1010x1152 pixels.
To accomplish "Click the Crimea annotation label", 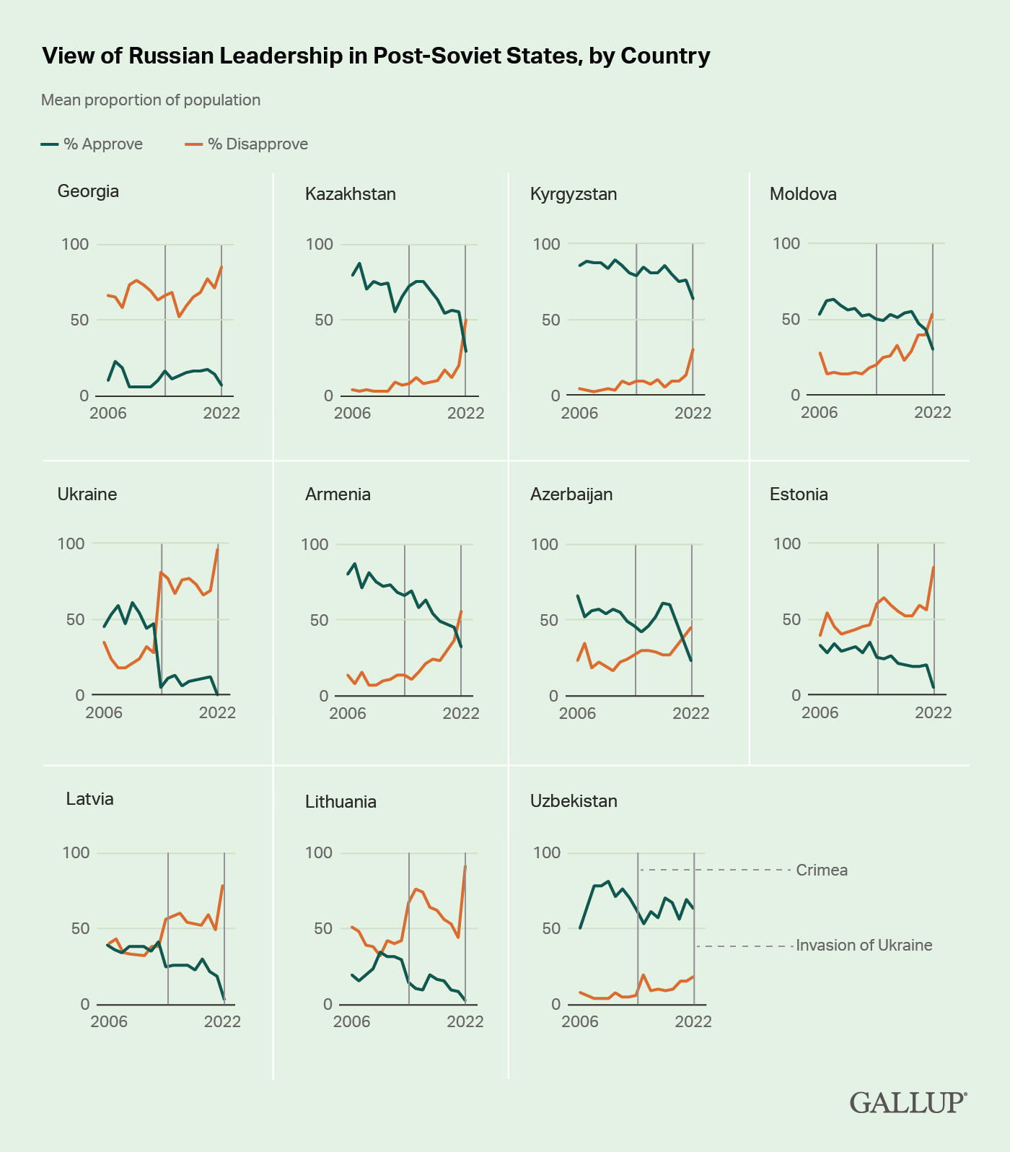I will (x=822, y=870).
